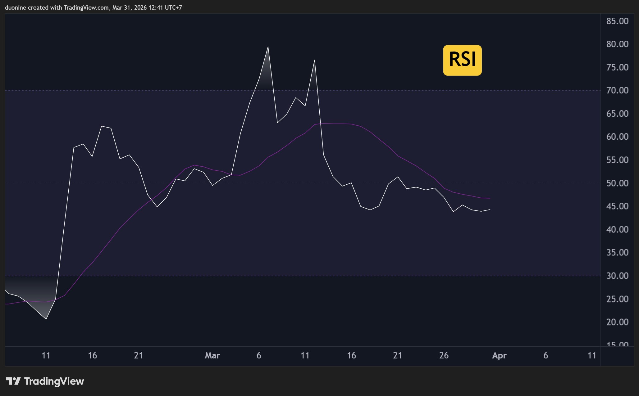The width and height of the screenshot is (639, 396).
Task: Click the white RSI line at its peak
Action: [268, 47]
